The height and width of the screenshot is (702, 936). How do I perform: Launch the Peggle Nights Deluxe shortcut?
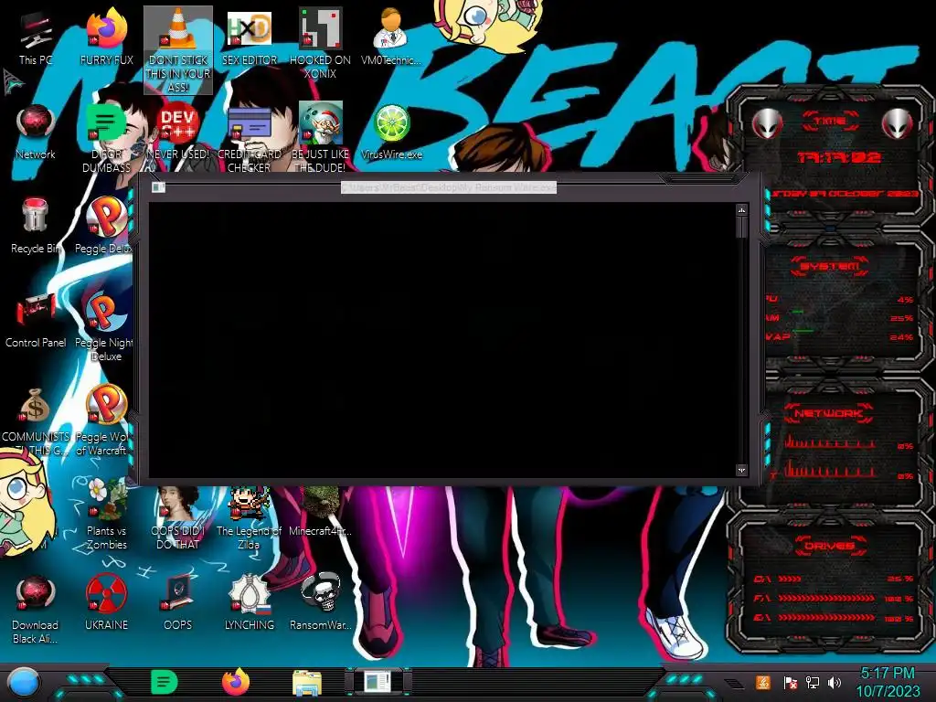click(x=105, y=327)
